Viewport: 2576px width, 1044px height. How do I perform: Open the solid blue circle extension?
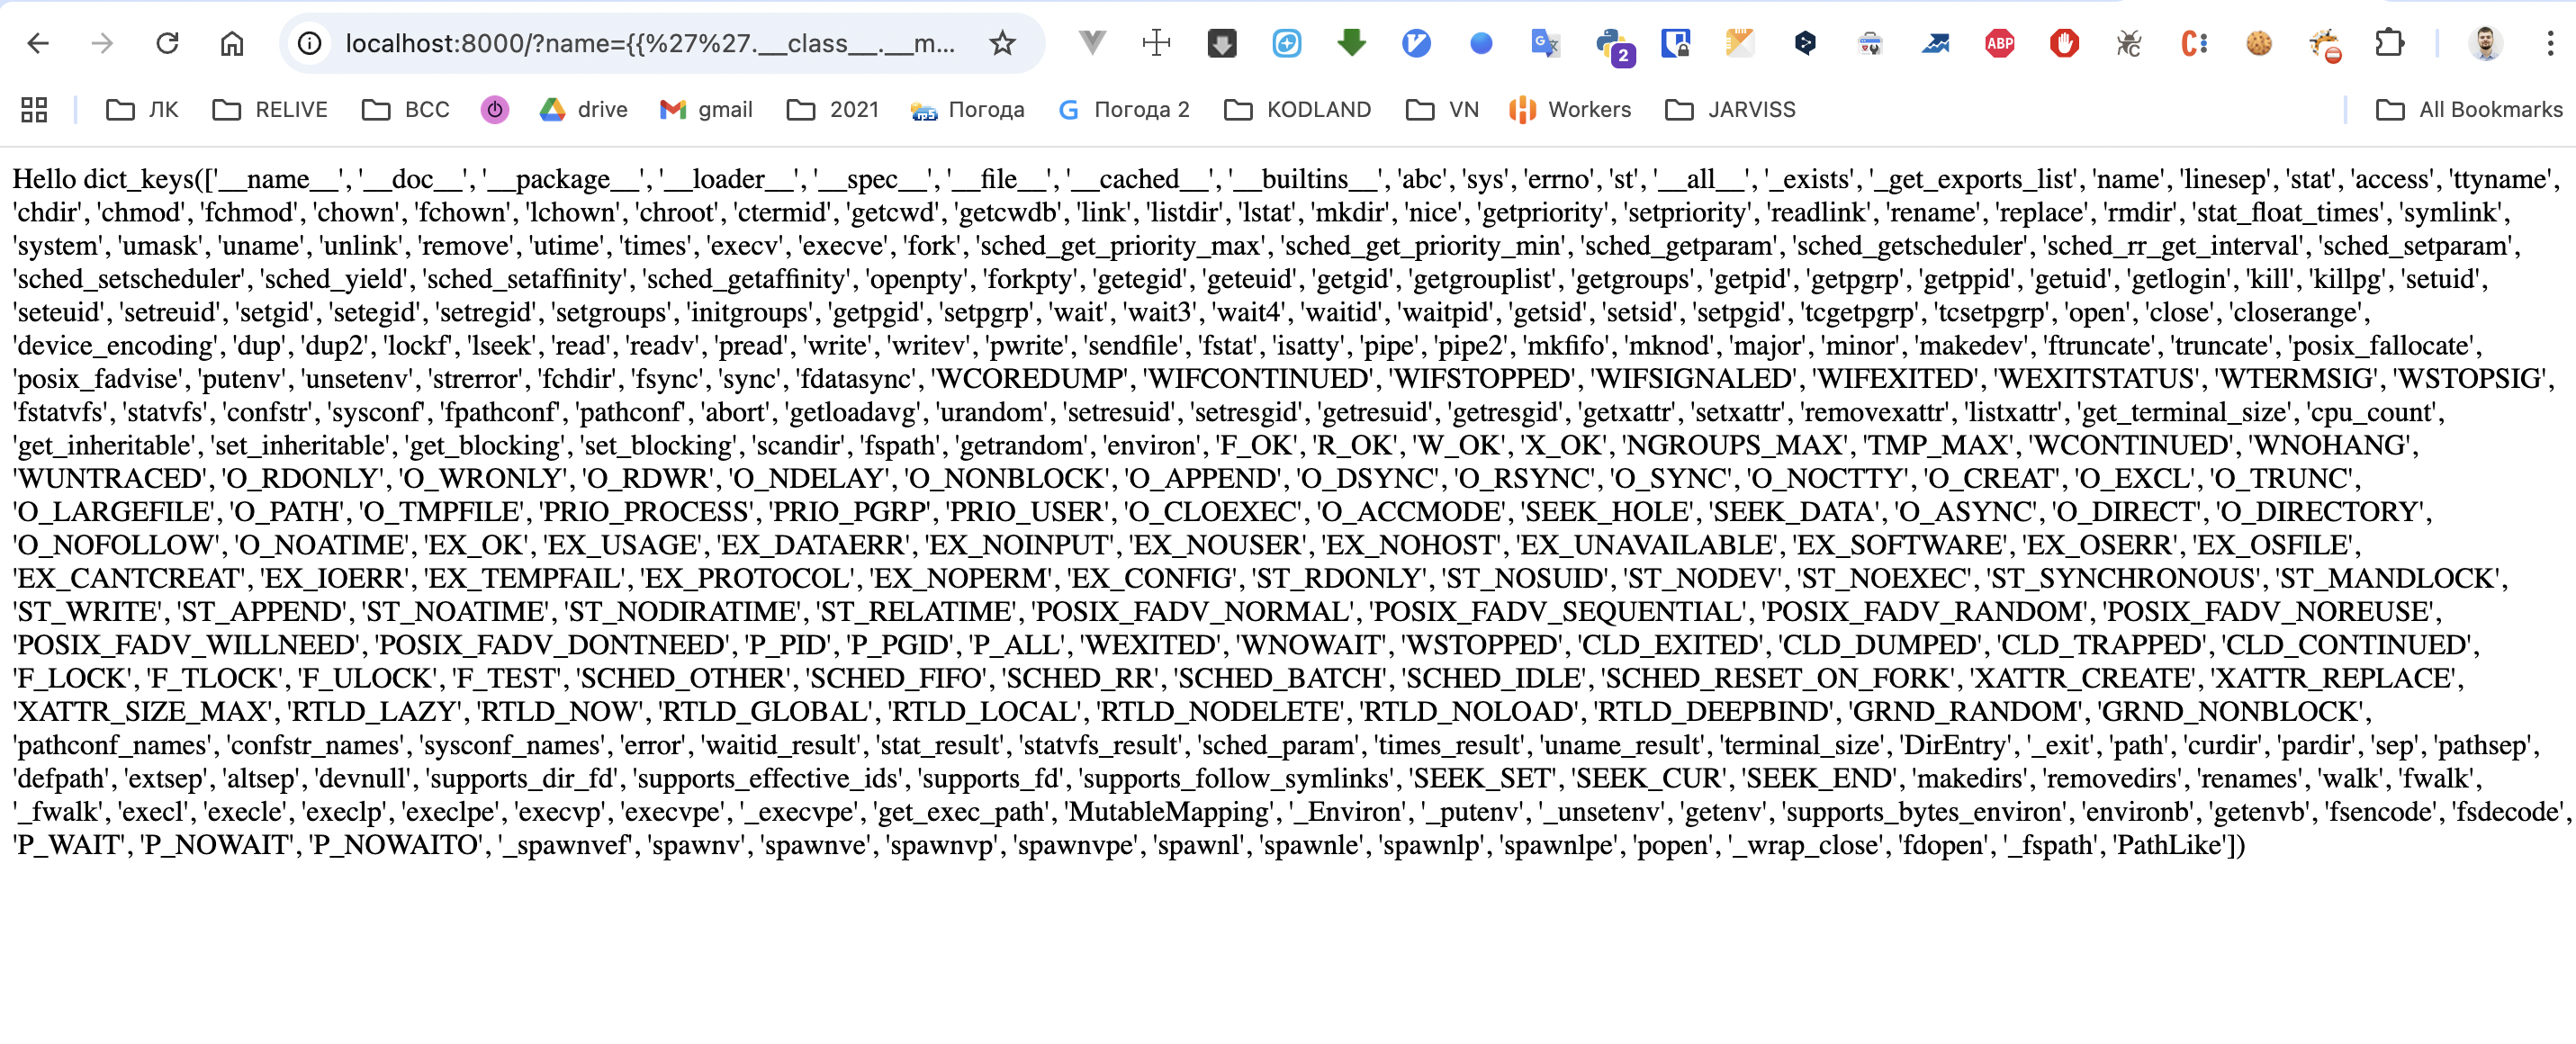click(1481, 43)
